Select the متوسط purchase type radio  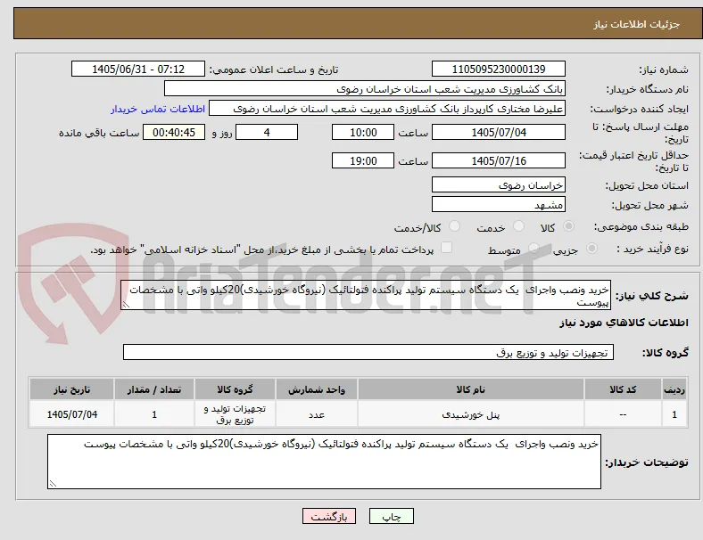click(x=533, y=248)
